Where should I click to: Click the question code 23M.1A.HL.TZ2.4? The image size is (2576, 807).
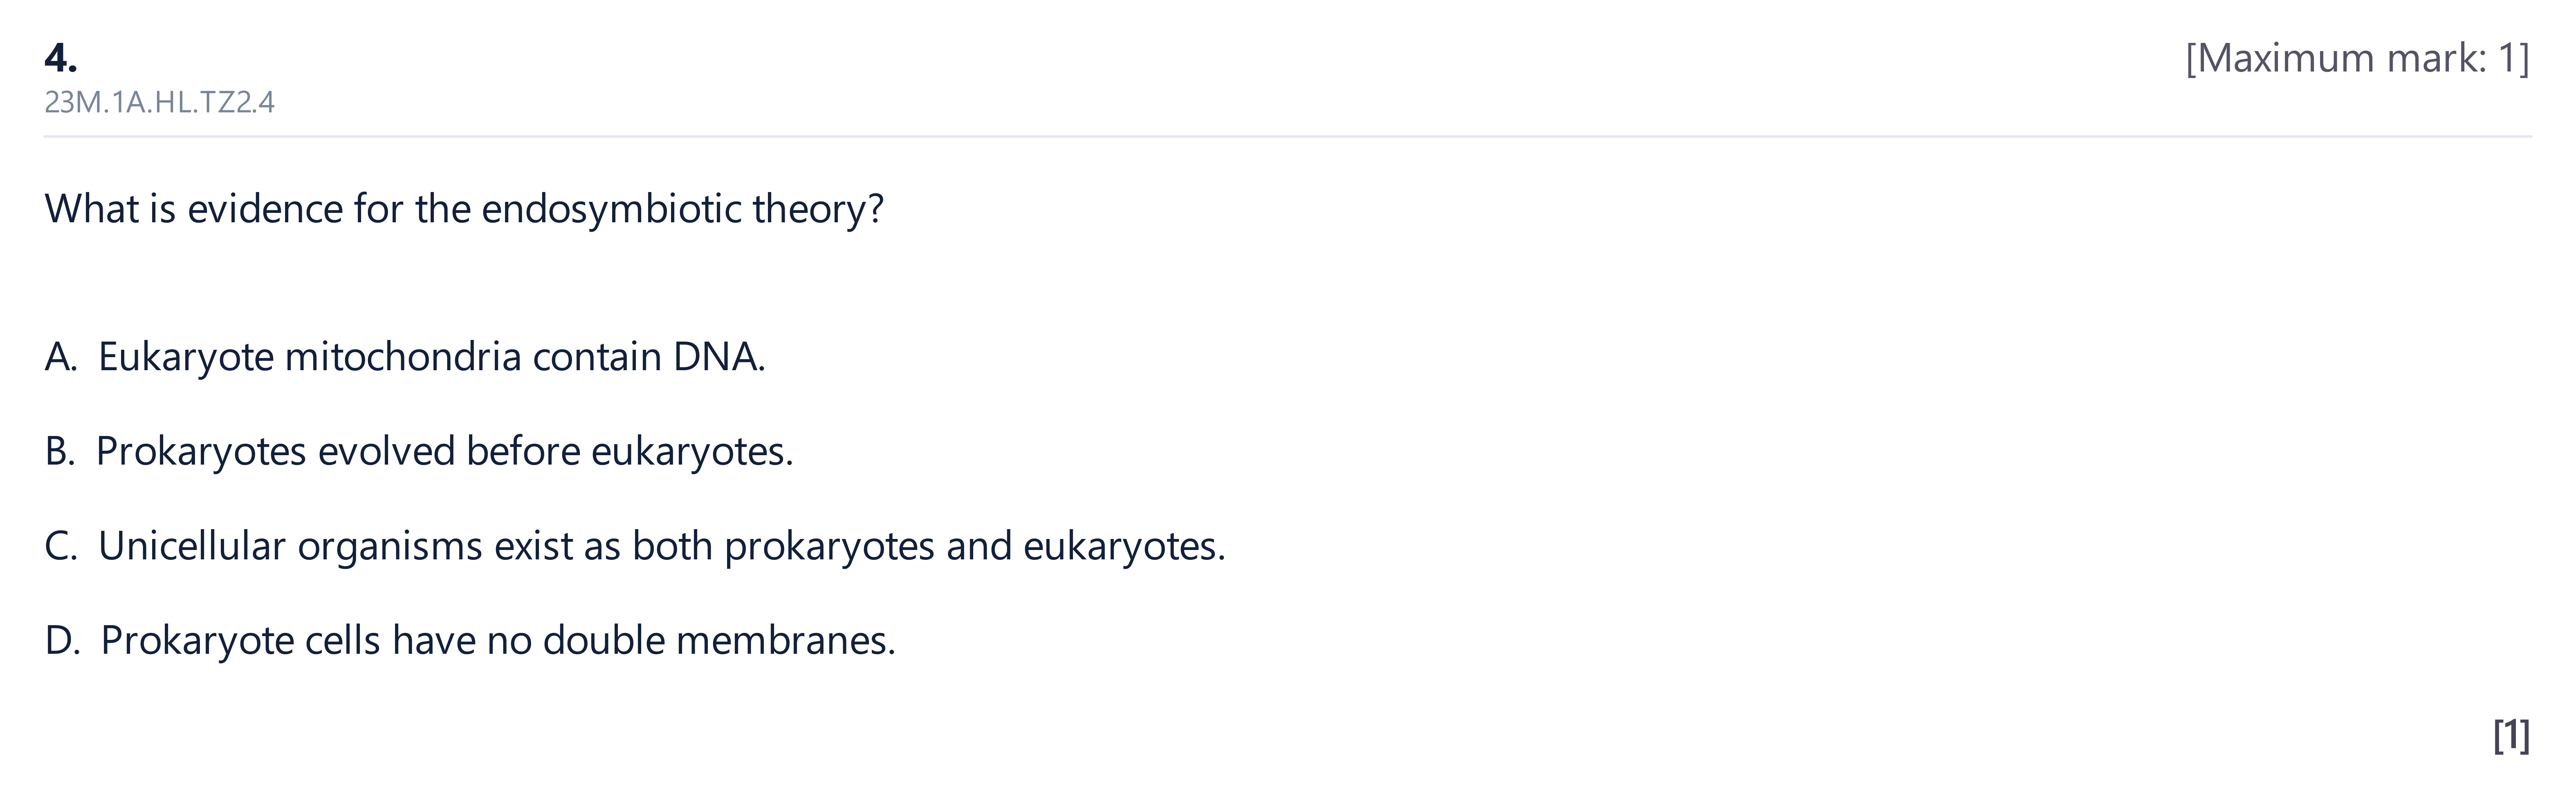(159, 102)
